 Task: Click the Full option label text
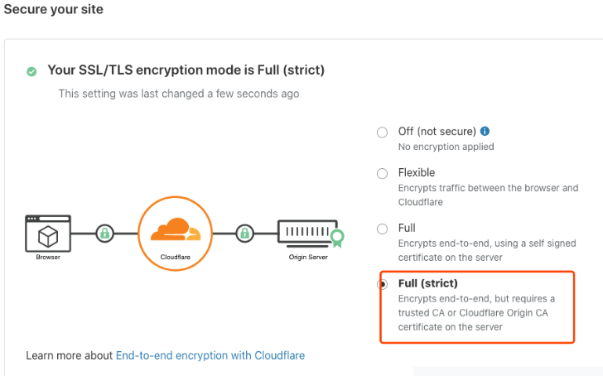point(407,228)
